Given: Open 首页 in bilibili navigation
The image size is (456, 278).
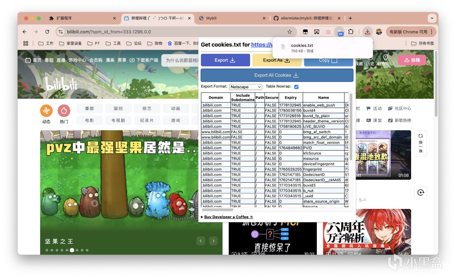Looking at the screenshot, I should point(33,60).
